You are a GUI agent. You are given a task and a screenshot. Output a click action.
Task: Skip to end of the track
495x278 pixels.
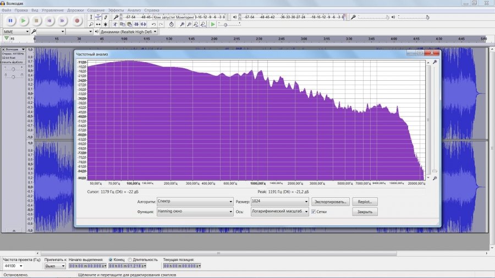[x=63, y=20]
